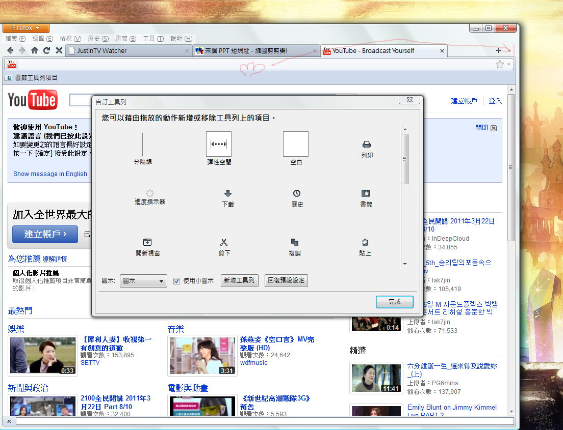Open the 工具 (T) menu

click(x=153, y=38)
